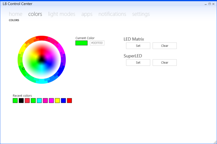This screenshot has width=217, height=144.
Task: Click the "SuperLED" heading
Action: [133, 56]
